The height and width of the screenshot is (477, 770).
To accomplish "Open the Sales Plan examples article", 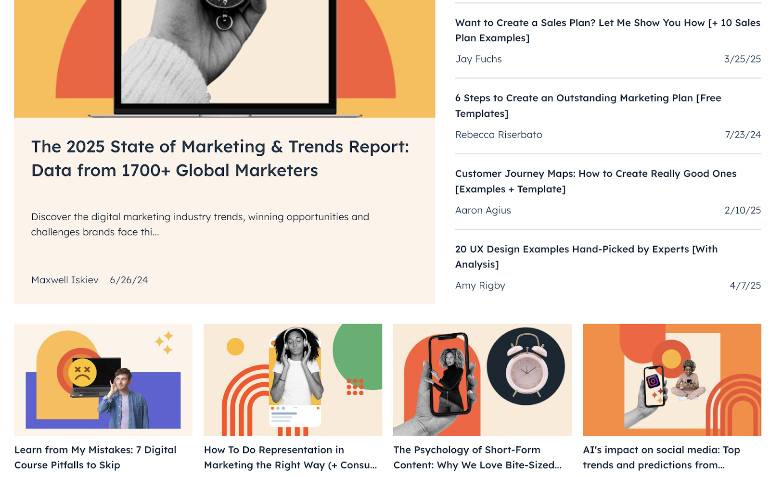I will click(x=607, y=30).
